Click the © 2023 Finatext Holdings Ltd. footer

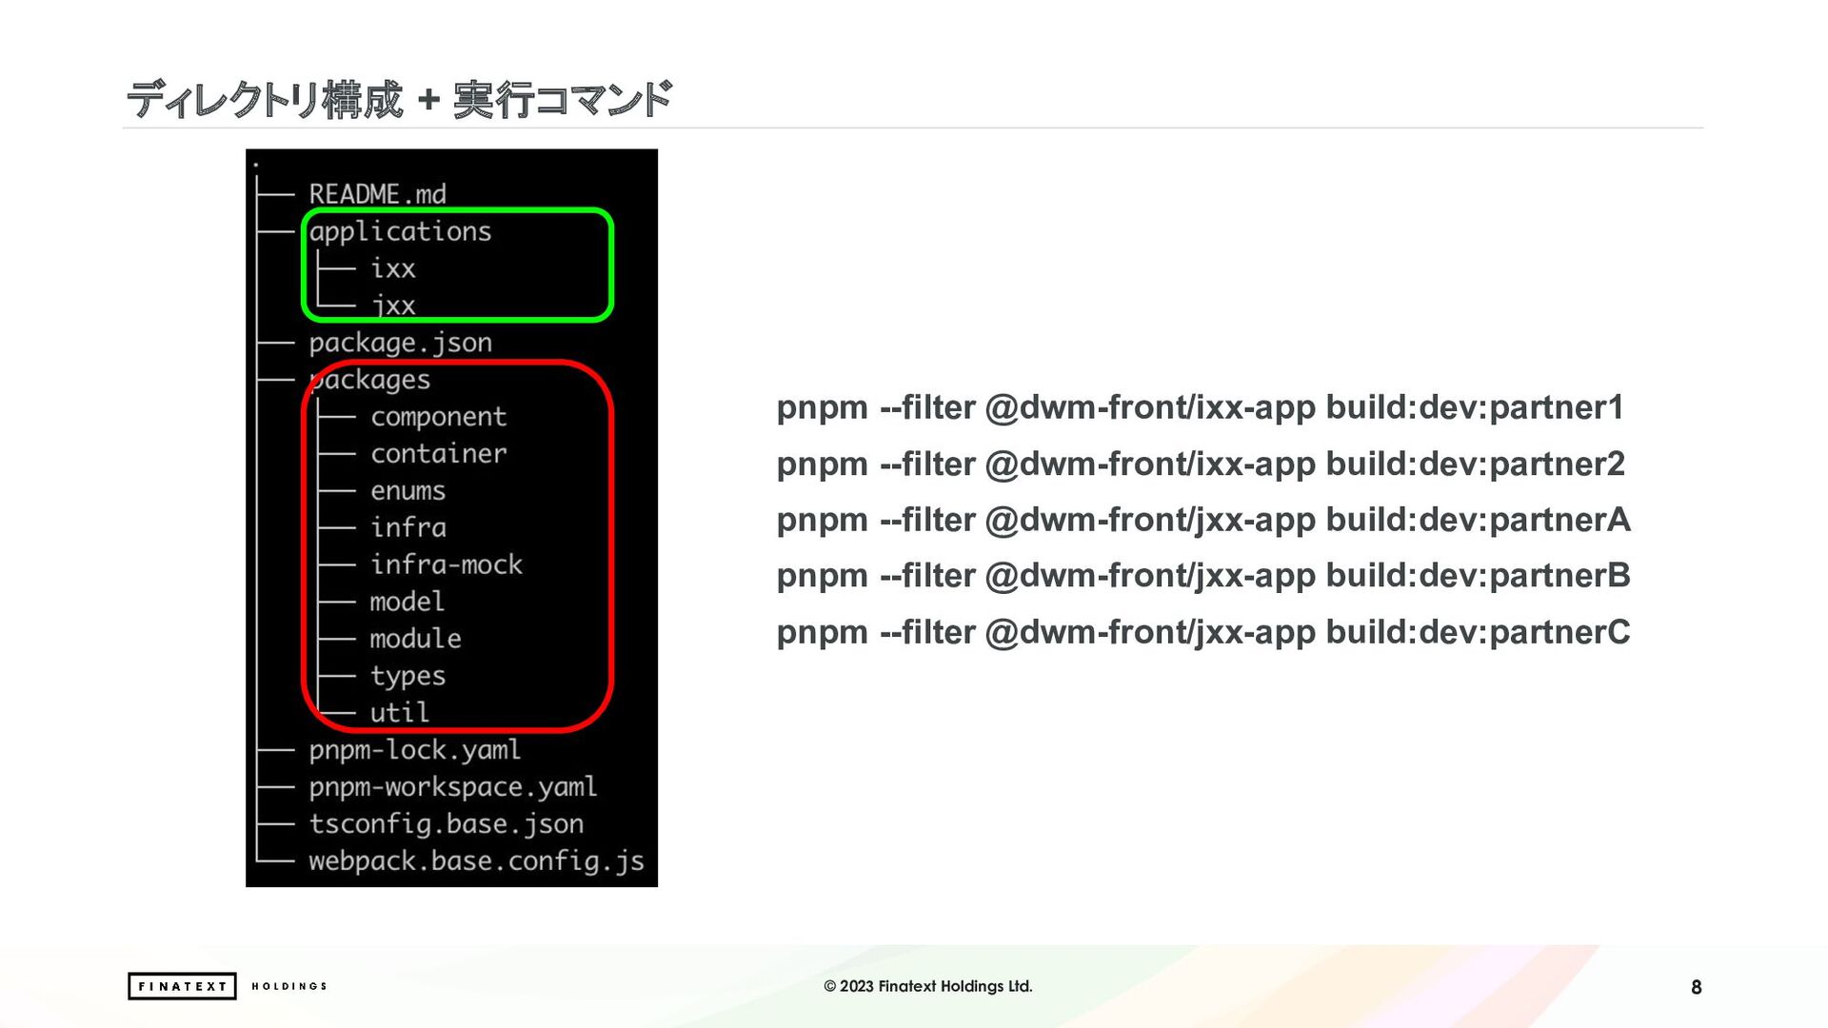[x=928, y=986]
